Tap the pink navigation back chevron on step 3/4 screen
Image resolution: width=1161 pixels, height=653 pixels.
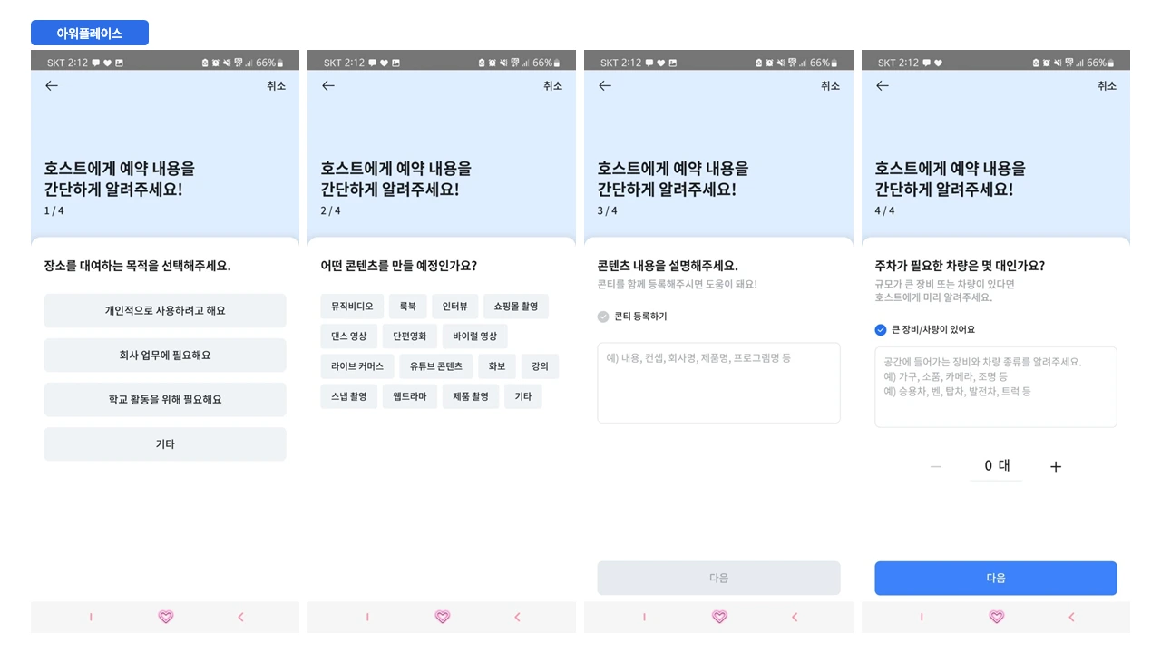tap(795, 617)
